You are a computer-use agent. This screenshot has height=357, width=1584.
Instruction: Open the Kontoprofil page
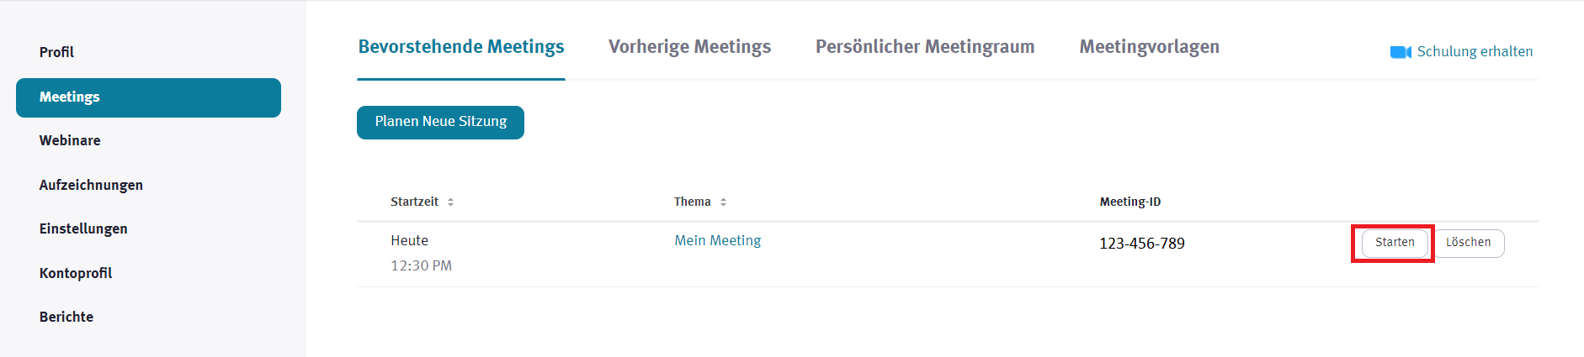tap(76, 273)
